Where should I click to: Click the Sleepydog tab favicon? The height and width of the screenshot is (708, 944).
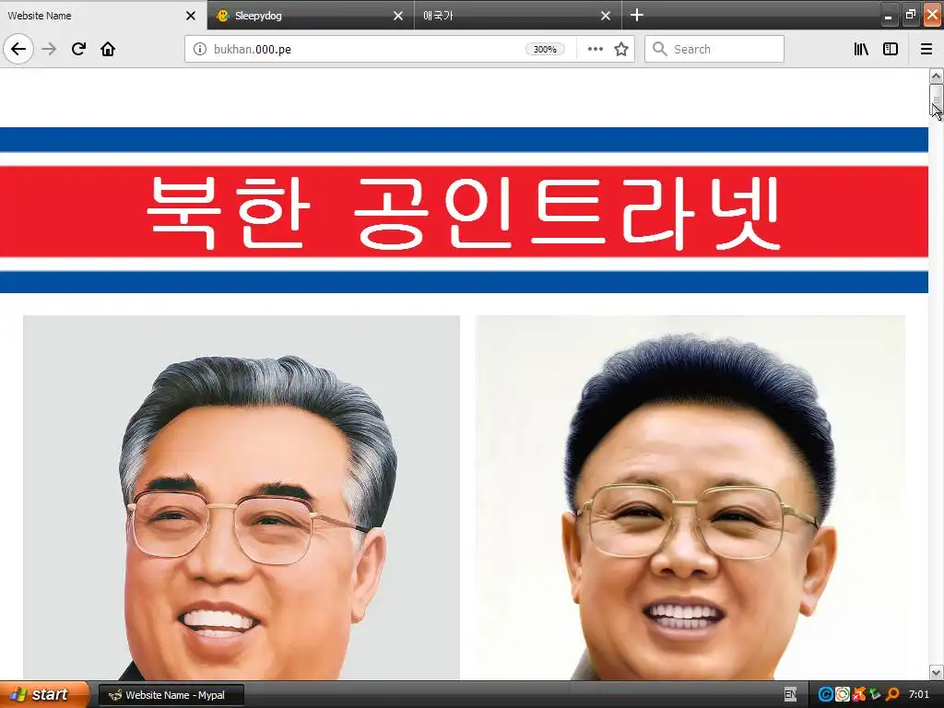pos(223,16)
